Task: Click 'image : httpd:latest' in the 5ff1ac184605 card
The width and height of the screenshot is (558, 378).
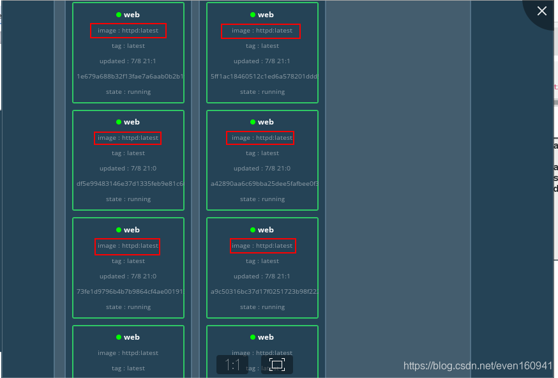Action: [x=262, y=31]
